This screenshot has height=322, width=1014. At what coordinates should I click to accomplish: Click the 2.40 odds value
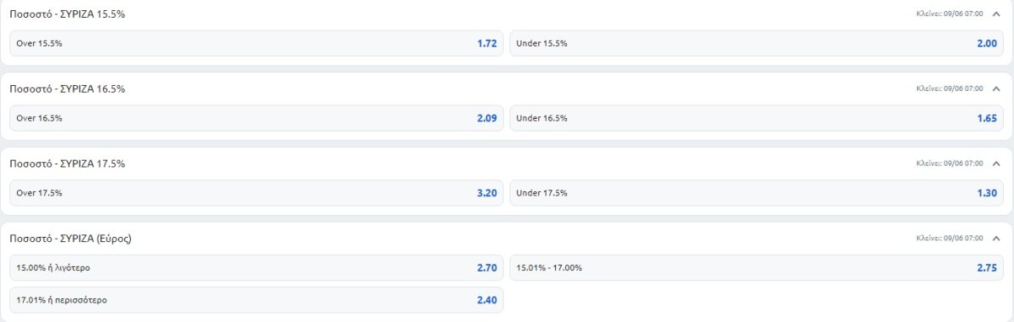[x=486, y=300]
